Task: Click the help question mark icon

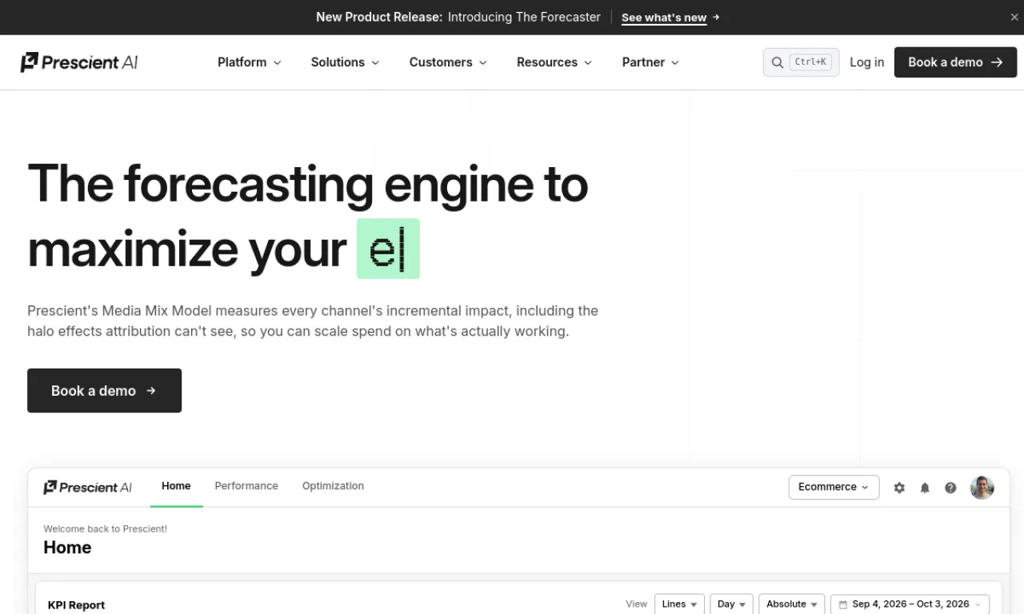Action: [950, 488]
